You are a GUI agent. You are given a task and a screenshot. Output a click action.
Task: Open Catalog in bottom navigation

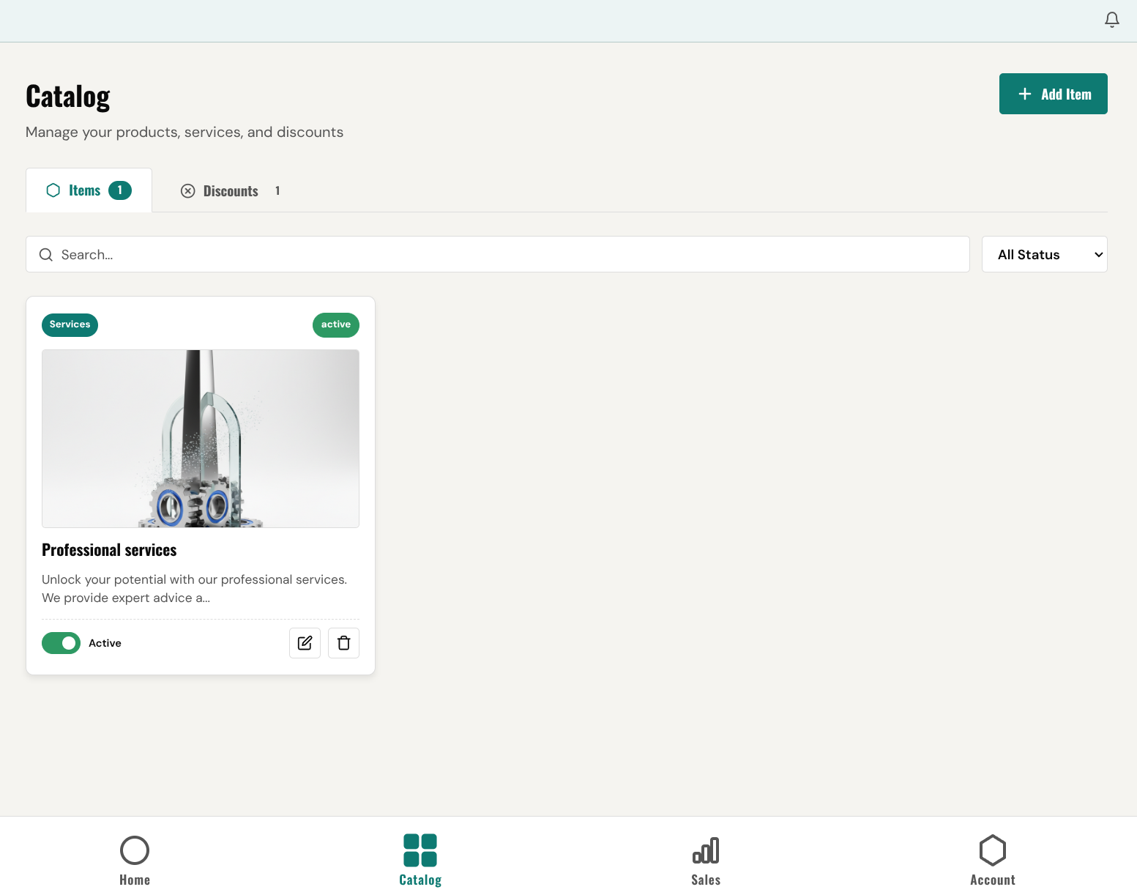420,861
